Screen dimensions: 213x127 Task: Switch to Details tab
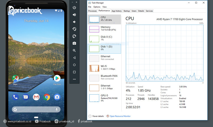click(141, 11)
